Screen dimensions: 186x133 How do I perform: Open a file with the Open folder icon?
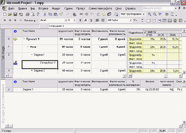[x=10, y=14]
